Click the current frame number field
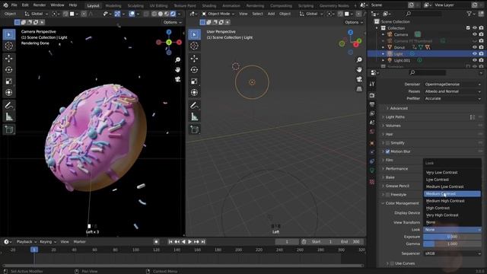 coord(287,242)
